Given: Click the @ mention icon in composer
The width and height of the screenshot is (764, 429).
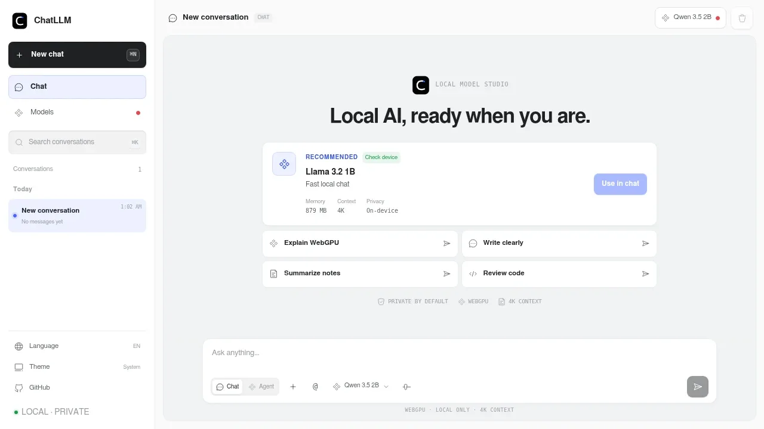Looking at the screenshot, I should click(315, 387).
